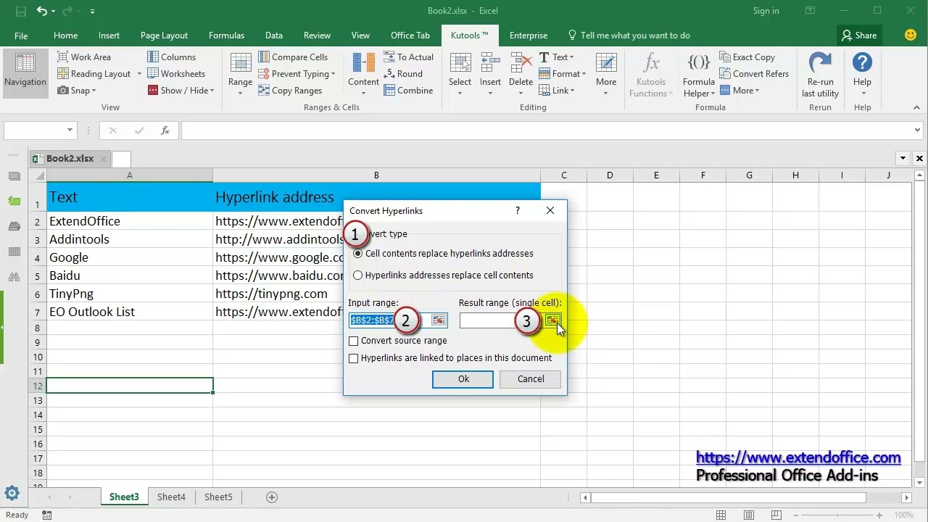Open the Formula Helper
928x522 pixels.
click(x=699, y=75)
